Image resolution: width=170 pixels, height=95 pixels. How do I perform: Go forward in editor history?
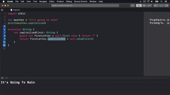click(8, 10)
